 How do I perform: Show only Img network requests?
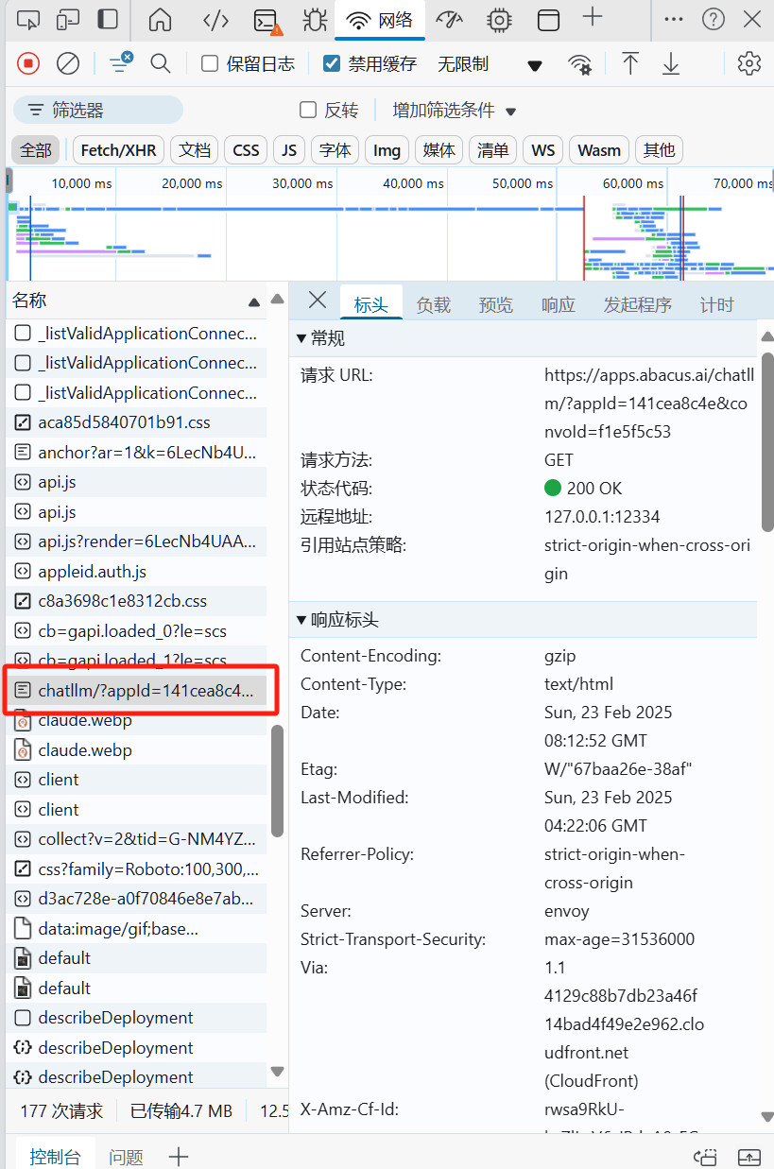387,149
